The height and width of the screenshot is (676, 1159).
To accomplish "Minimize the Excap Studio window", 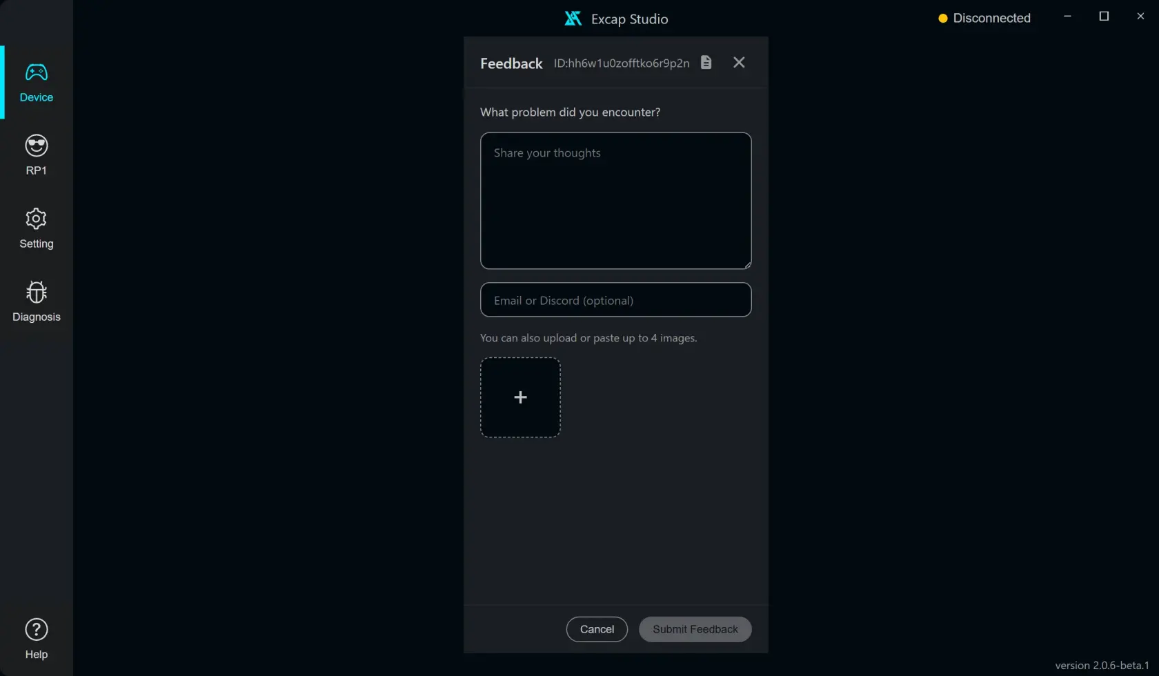I will (1067, 17).
